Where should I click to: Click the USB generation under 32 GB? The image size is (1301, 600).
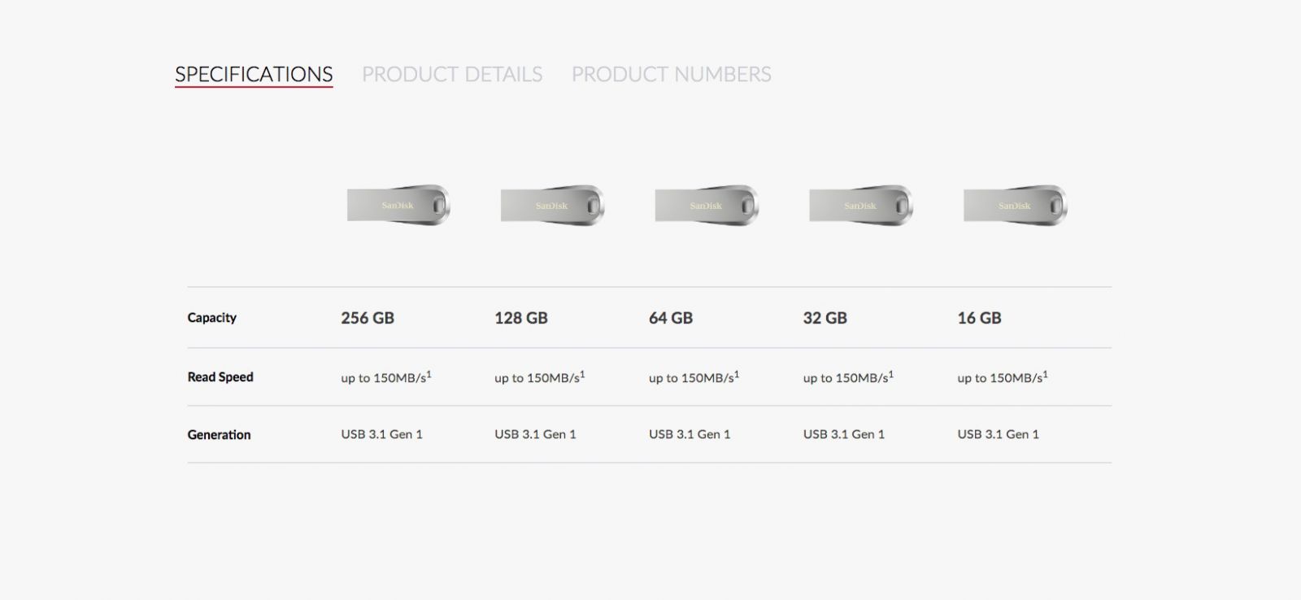[x=844, y=434]
